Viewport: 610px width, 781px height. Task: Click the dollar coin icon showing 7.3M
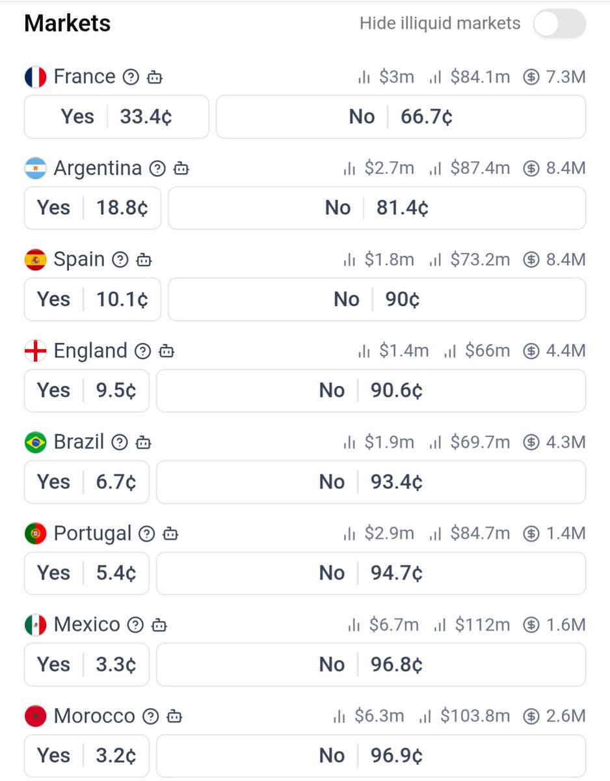point(531,77)
